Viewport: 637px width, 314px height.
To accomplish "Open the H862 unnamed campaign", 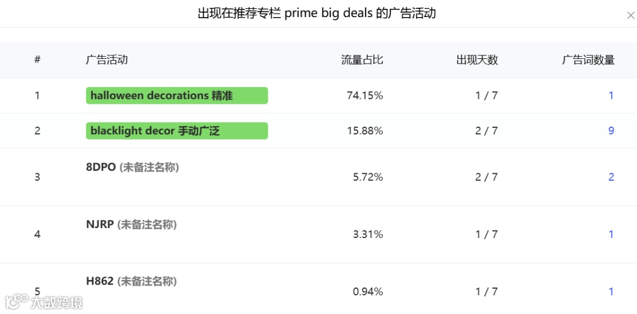I will click(x=131, y=282).
